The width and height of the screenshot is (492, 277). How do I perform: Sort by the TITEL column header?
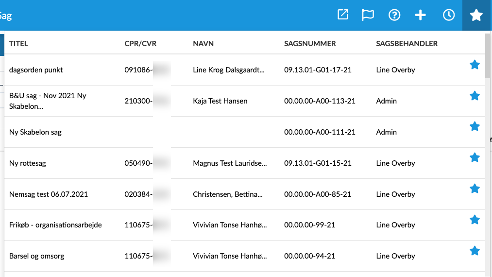[x=18, y=44]
